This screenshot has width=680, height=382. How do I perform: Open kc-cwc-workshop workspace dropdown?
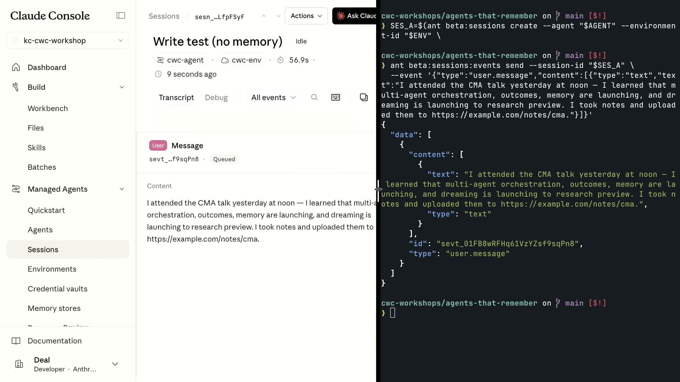68,40
